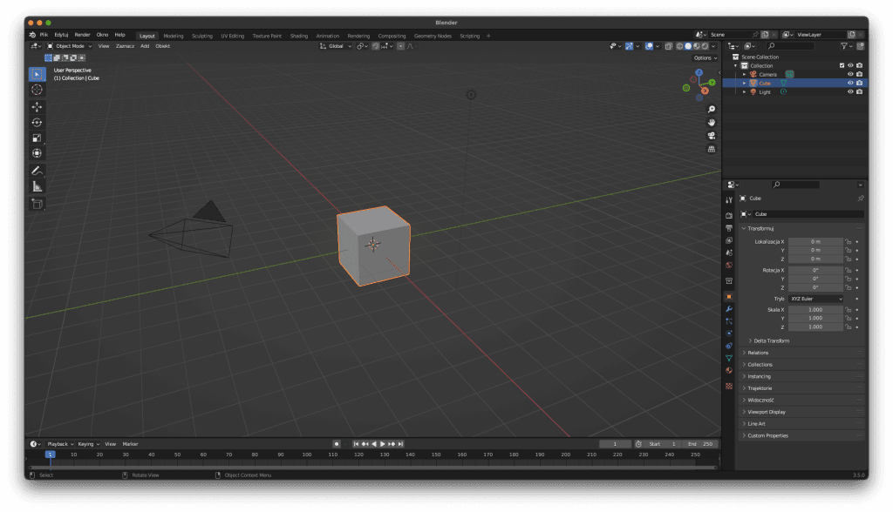Expand the Camera item in the outliner

point(744,75)
